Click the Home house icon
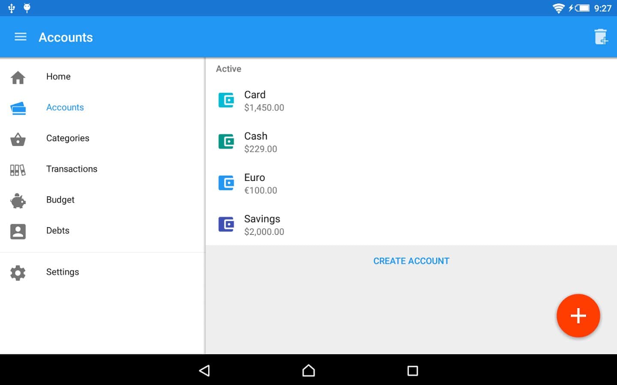617x385 pixels. (18, 77)
